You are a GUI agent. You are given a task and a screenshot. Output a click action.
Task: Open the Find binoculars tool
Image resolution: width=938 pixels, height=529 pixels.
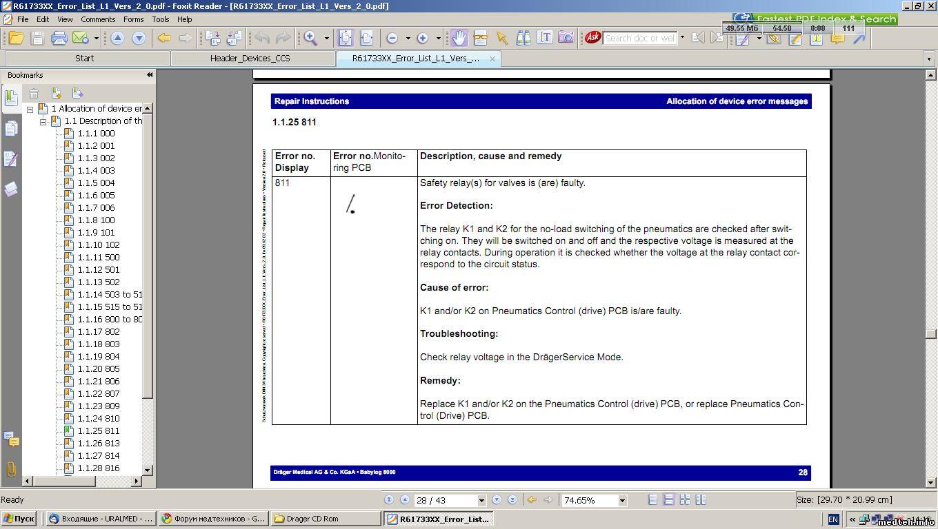pos(523,38)
